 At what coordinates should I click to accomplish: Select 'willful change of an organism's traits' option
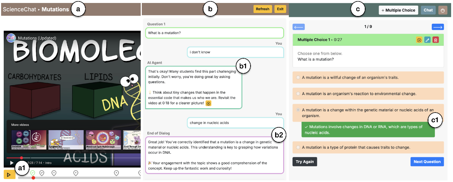click(298, 78)
